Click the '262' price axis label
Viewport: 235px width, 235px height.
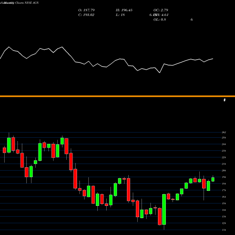coord(224,133)
